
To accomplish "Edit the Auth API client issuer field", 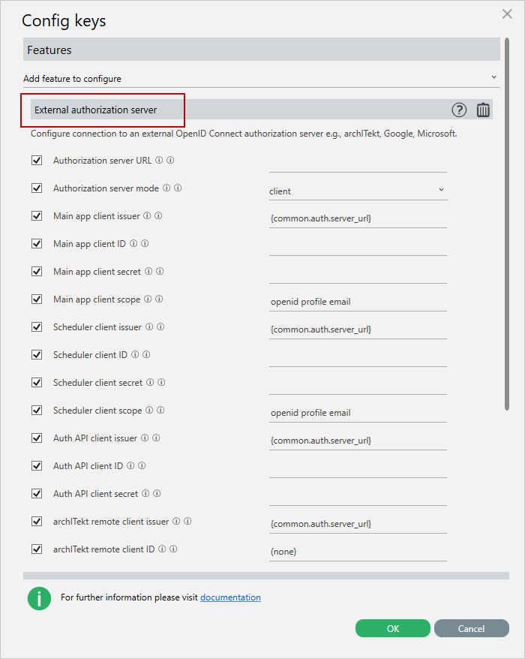I will coord(358,441).
